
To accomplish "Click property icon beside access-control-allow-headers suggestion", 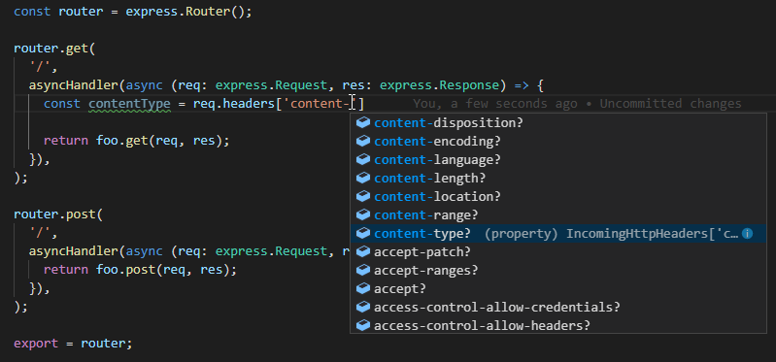I will pyautogui.click(x=363, y=325).
